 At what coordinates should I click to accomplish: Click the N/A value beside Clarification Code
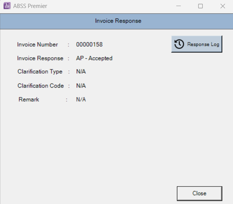[x=81, y=86]
